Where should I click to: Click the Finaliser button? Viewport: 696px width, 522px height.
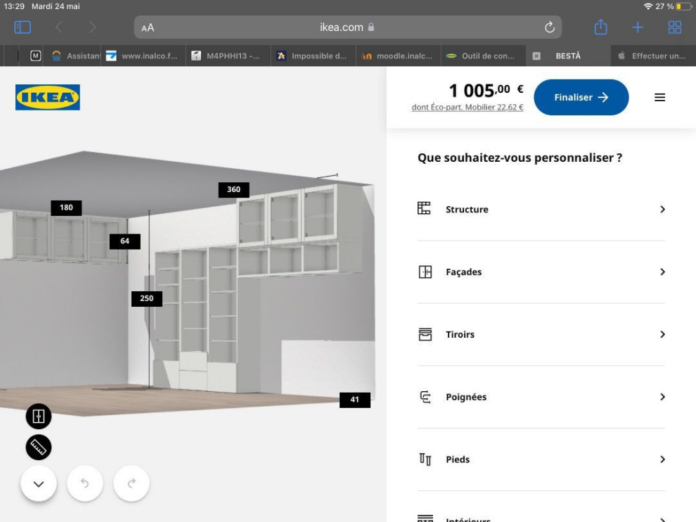(x=581, y=97)
